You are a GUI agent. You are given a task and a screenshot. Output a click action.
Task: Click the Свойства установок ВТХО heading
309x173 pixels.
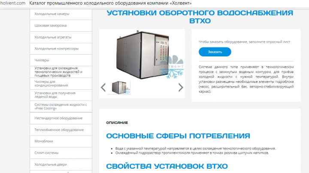(x=167, y=166)
